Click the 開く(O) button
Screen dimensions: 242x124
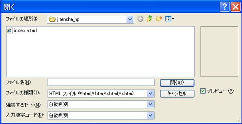pyautogui.click(x=177, y=83)
